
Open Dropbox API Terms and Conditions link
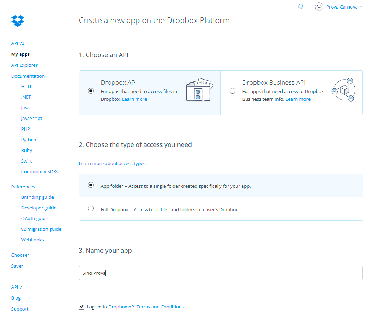pyautogui.click(x=146, y=307)
